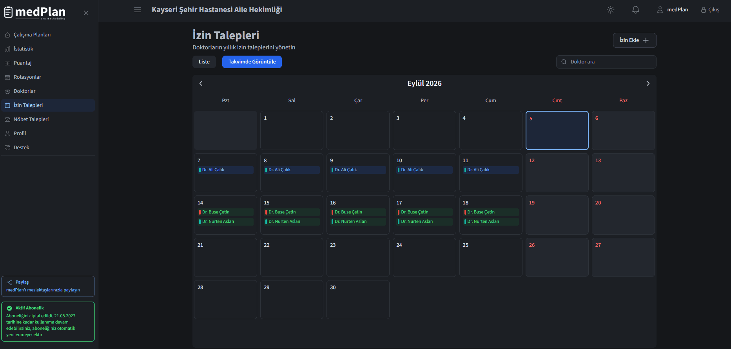Open the Doktorlar list
The width and height of the screenshot is (731, 349).
(48, 91)
